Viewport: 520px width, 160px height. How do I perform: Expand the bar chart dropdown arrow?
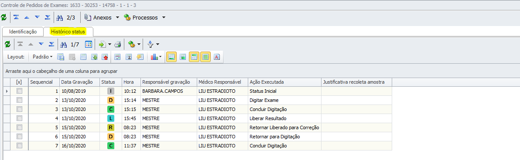161,57
